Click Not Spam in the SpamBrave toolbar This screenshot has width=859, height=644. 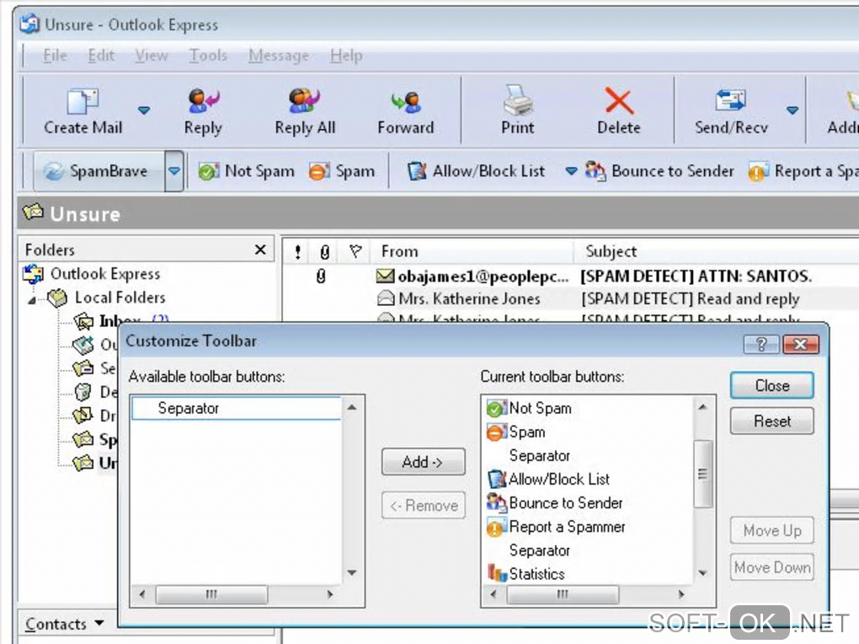point(246,171)
